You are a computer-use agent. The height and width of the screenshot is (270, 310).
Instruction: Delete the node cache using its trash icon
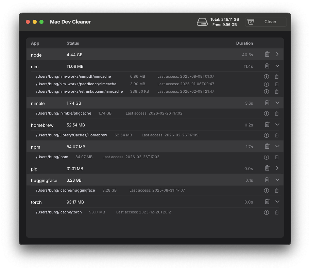click(x=267, y=54)
